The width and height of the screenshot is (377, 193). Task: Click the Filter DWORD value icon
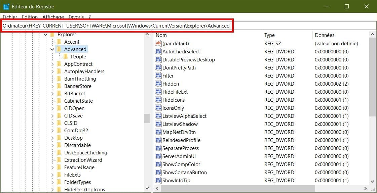(x=158, y=76)
